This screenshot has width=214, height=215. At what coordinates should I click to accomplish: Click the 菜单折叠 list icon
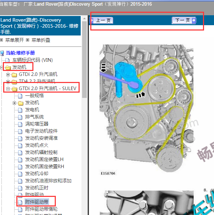point(28,40)
